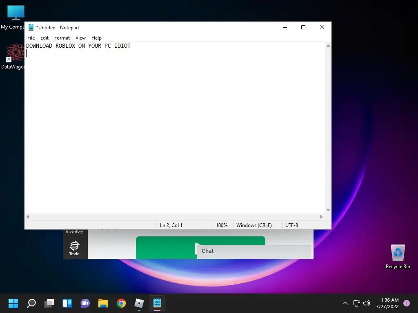
Task: Open the Format menu in Notepad
Action: coord(62,38)
